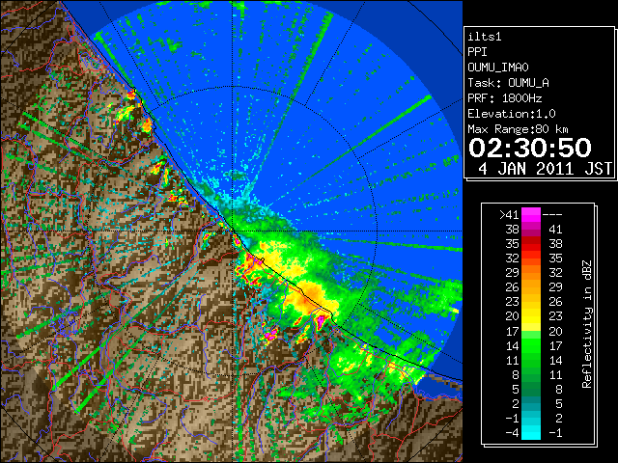The width and height of the screenshot is (618, 463).
Task: Click the 02:30:50 timestamp
Action: click(x=530, y=148)
